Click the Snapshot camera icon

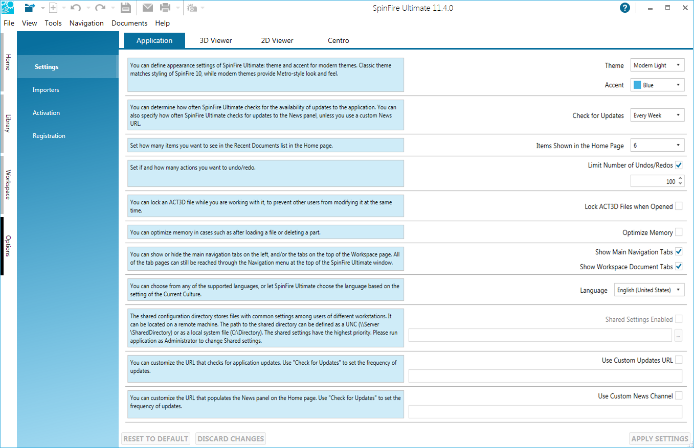coord(192,8)
